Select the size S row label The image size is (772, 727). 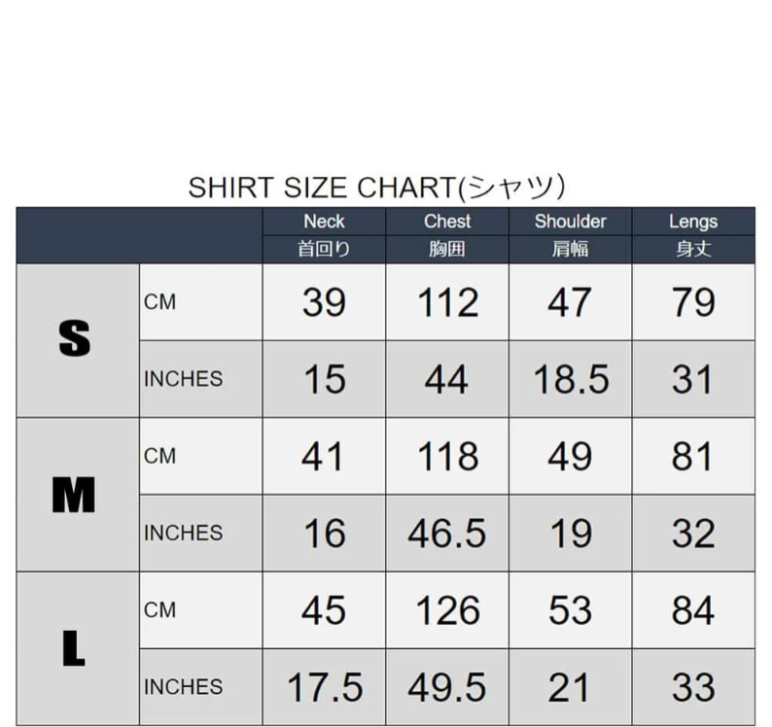[76, 339]
